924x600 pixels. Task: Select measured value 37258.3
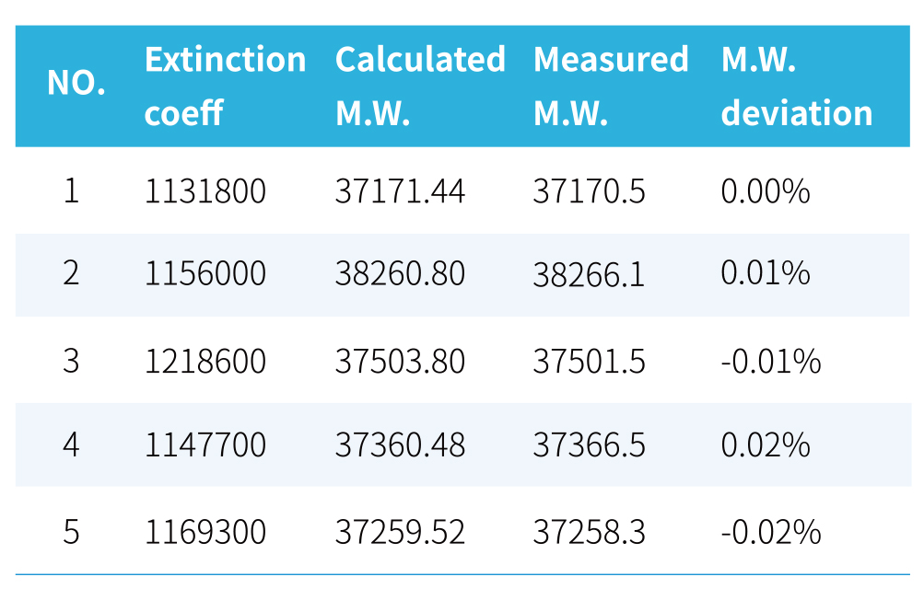coord(589,532)
